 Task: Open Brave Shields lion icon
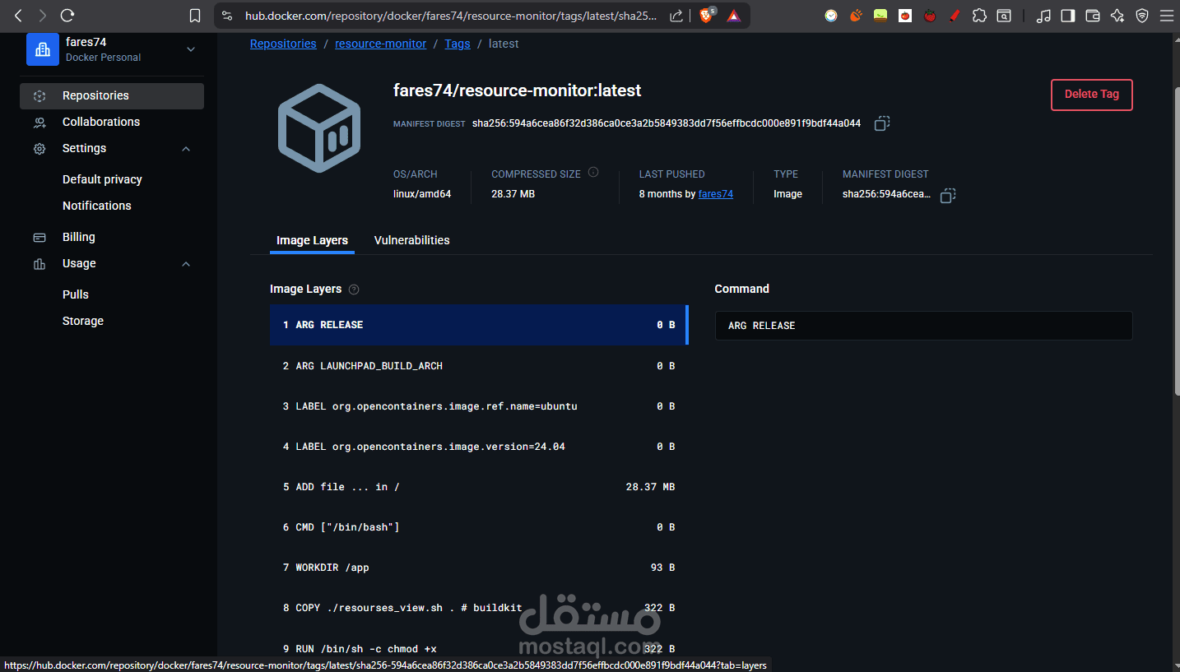[x=707, y=16]
